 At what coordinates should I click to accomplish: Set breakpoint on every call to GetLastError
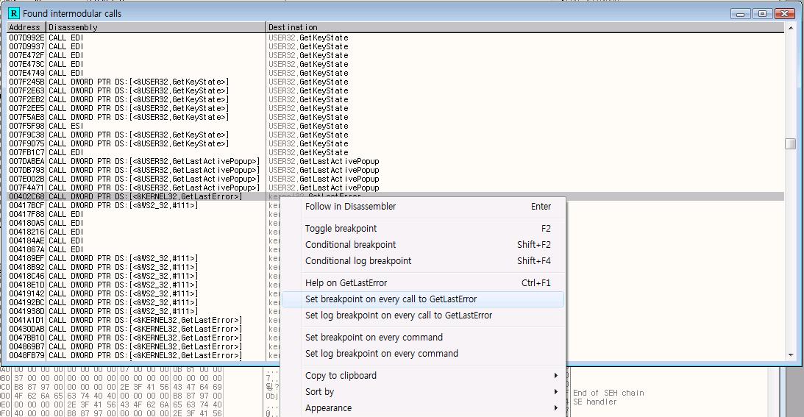coord(423,299)
